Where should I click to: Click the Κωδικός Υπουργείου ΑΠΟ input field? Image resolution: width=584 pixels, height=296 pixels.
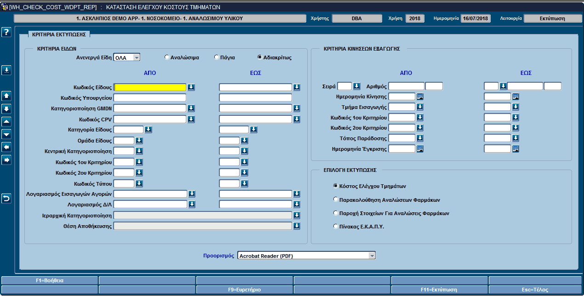click(150, 98)
